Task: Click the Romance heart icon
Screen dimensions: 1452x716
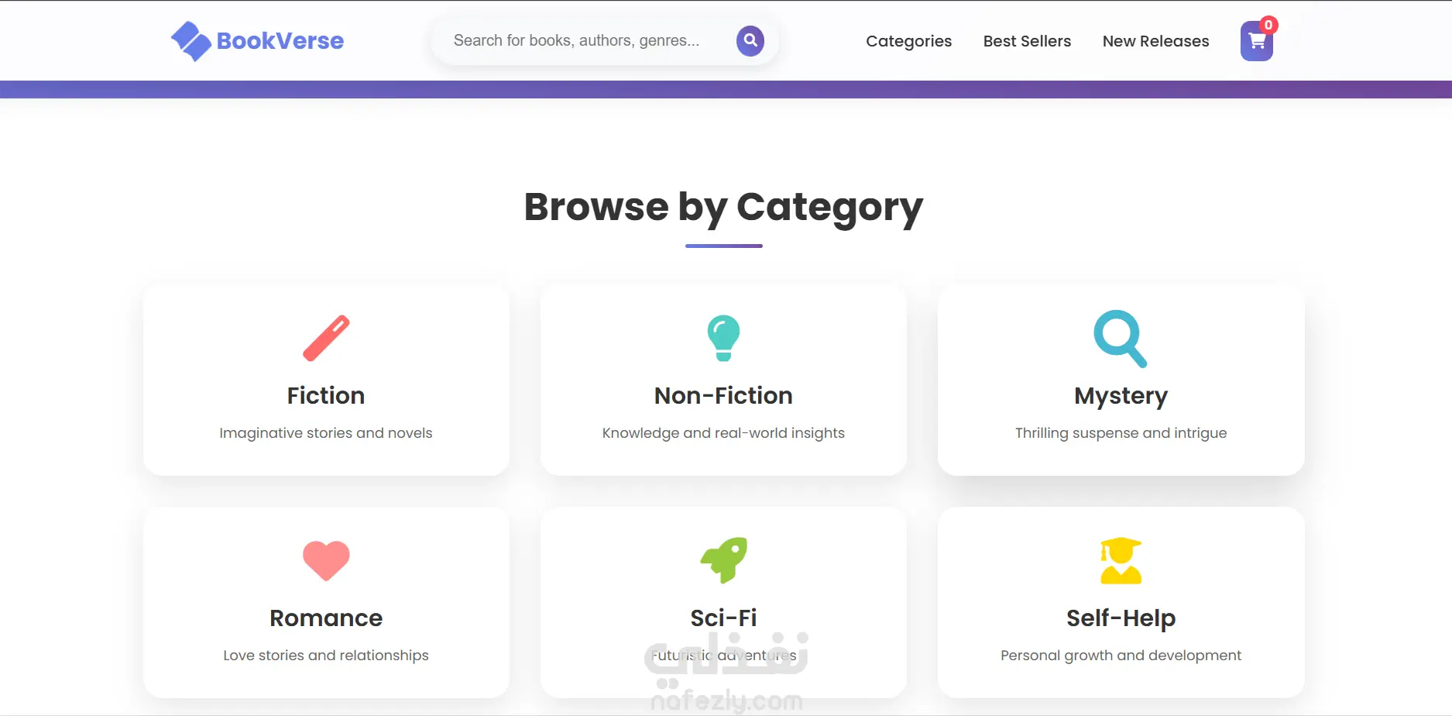Action: (x=326, y=560)
